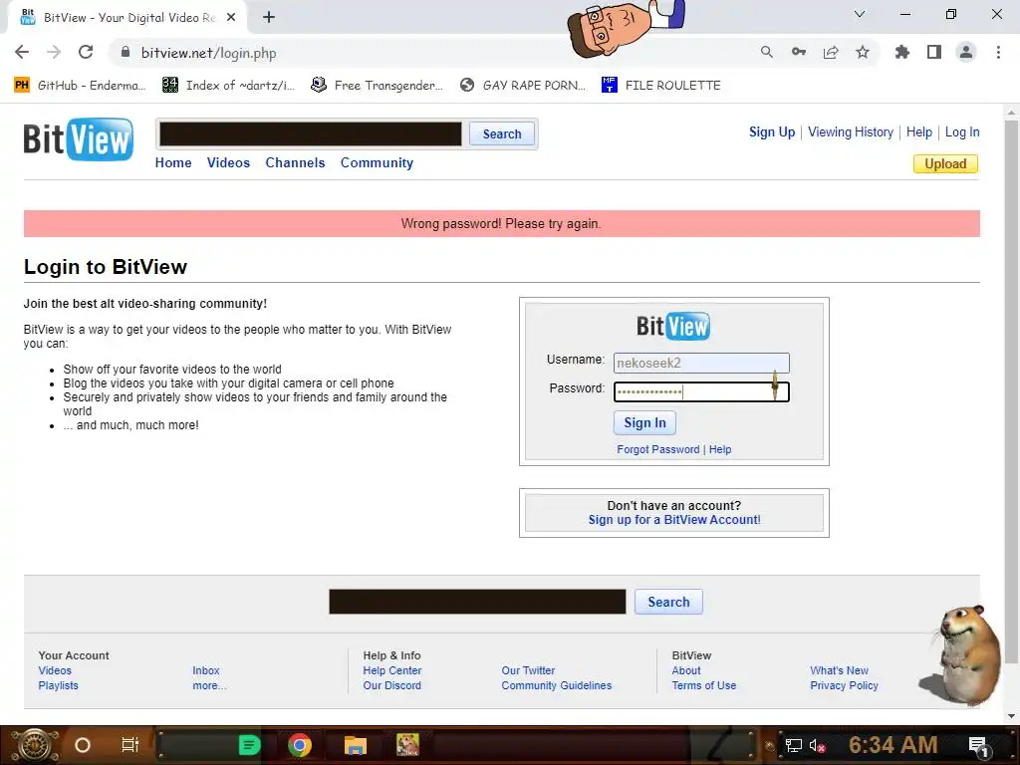Click the bottom search input field
1020x765 pixels.
[x=477, y=602]
